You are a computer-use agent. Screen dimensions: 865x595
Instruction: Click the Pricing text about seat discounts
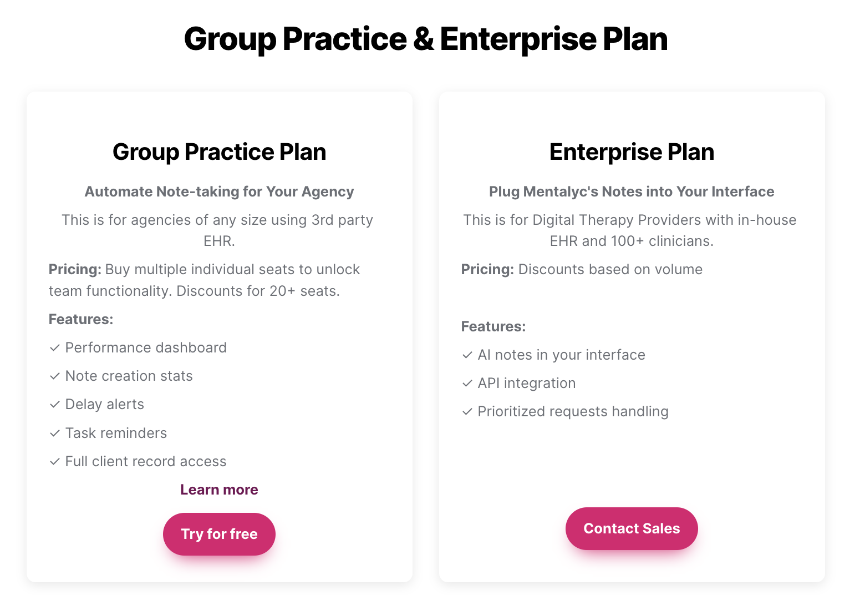(204, 280)
